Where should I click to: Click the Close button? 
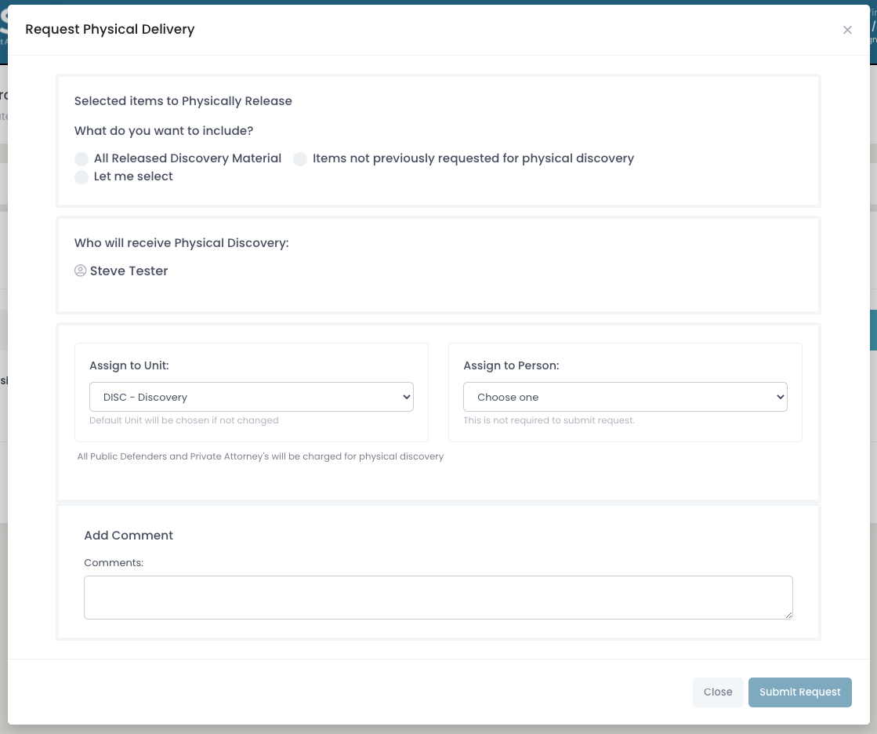[717, 692]
